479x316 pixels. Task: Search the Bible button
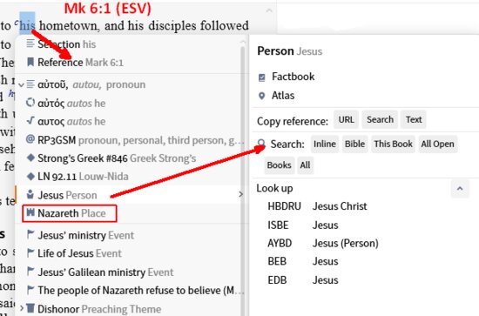point(355,144)
